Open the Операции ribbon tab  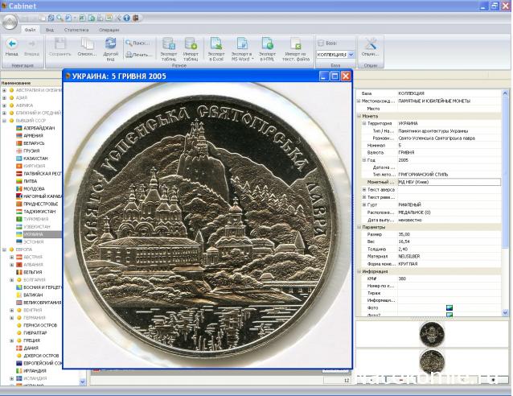pyautogui.click(x=109, y=30)
